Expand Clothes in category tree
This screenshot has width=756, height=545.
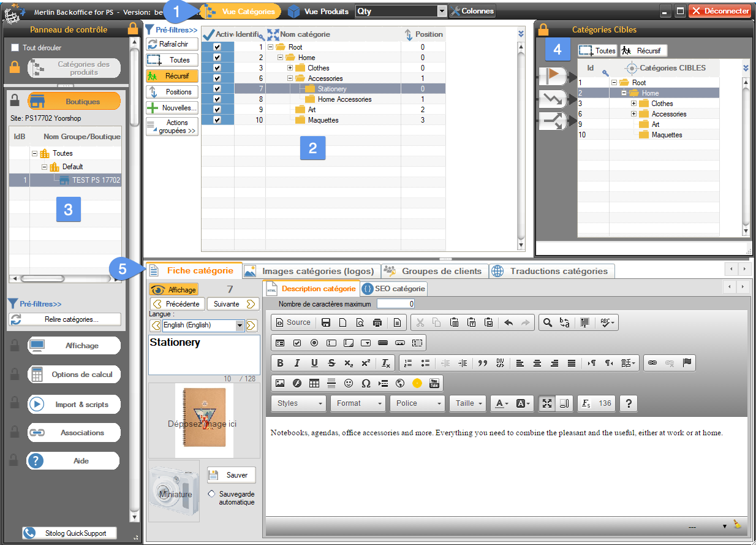[290, 68]
